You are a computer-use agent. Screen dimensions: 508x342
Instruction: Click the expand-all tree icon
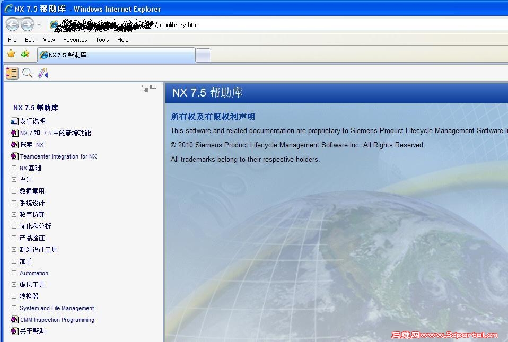[144, 88]
